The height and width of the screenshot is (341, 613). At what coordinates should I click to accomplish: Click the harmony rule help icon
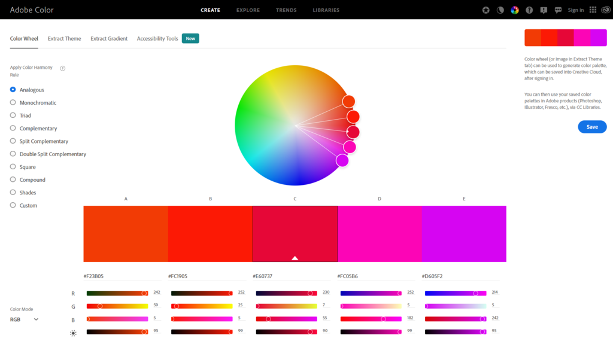pos(62,68)
